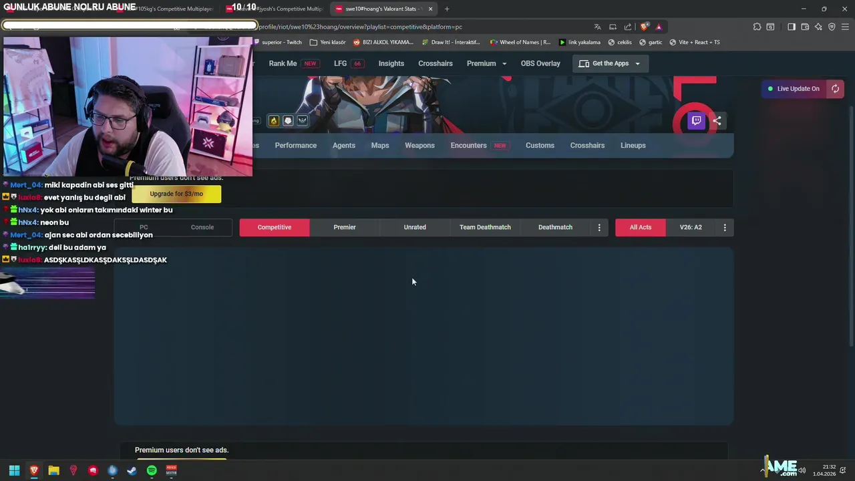Open the Performance profile tab
855x481 pixels.
[x=296, y=146]
